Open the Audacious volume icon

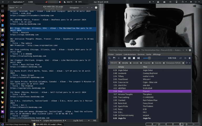coord(190,58)
